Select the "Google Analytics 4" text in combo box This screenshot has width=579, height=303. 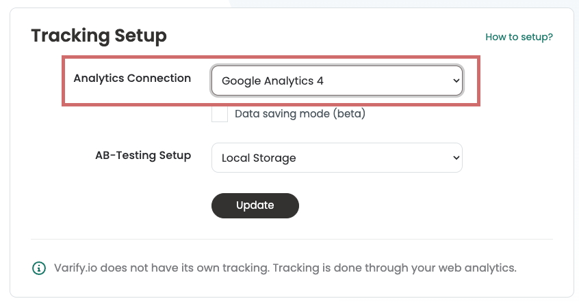(x=272, y=81)
